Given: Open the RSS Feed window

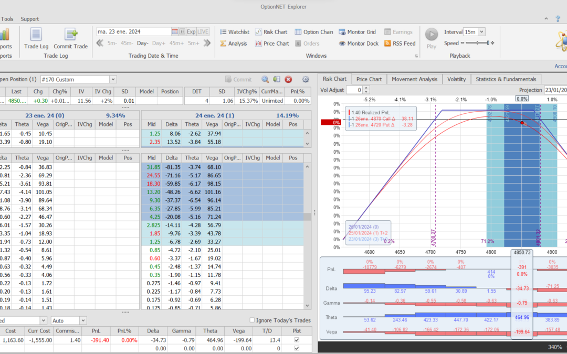Looking at the screenshot, I should click(400, 44).
